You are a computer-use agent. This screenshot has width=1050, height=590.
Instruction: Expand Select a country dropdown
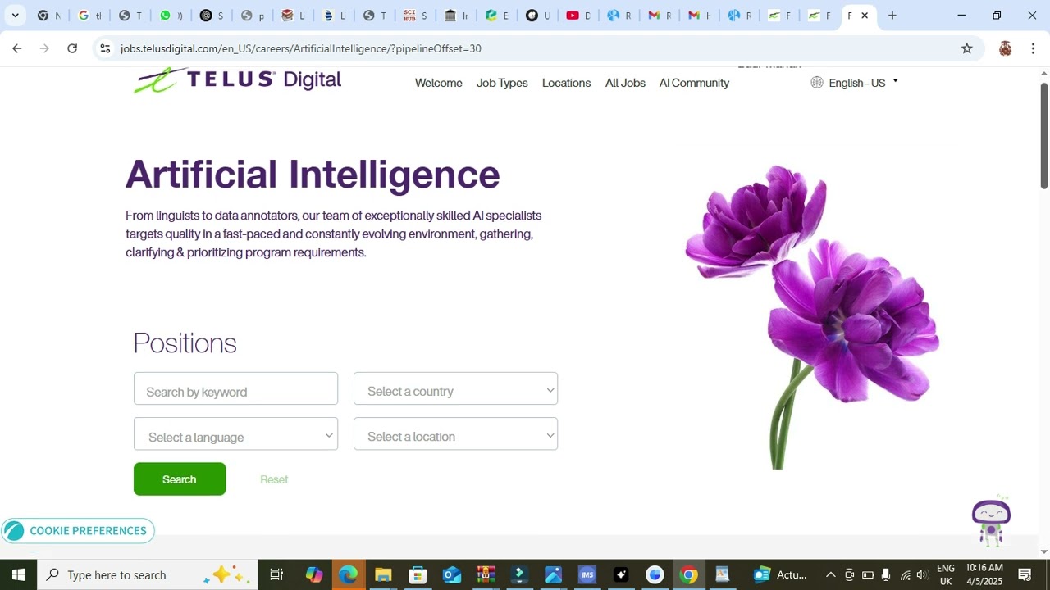pos(455,388)
